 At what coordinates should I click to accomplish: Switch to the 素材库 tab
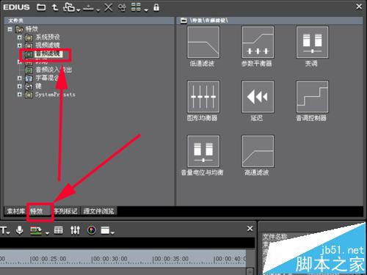click(x=15, y=211)
